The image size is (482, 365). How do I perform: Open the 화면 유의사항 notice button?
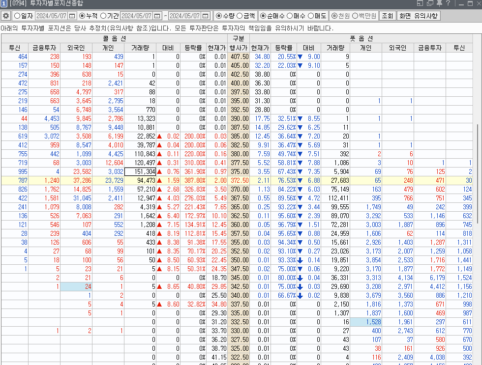(x=419, y=16)
